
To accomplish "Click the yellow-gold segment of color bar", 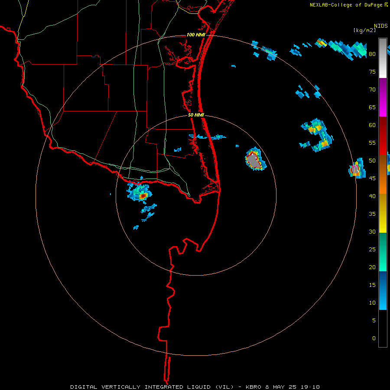I will click(383, 213).
